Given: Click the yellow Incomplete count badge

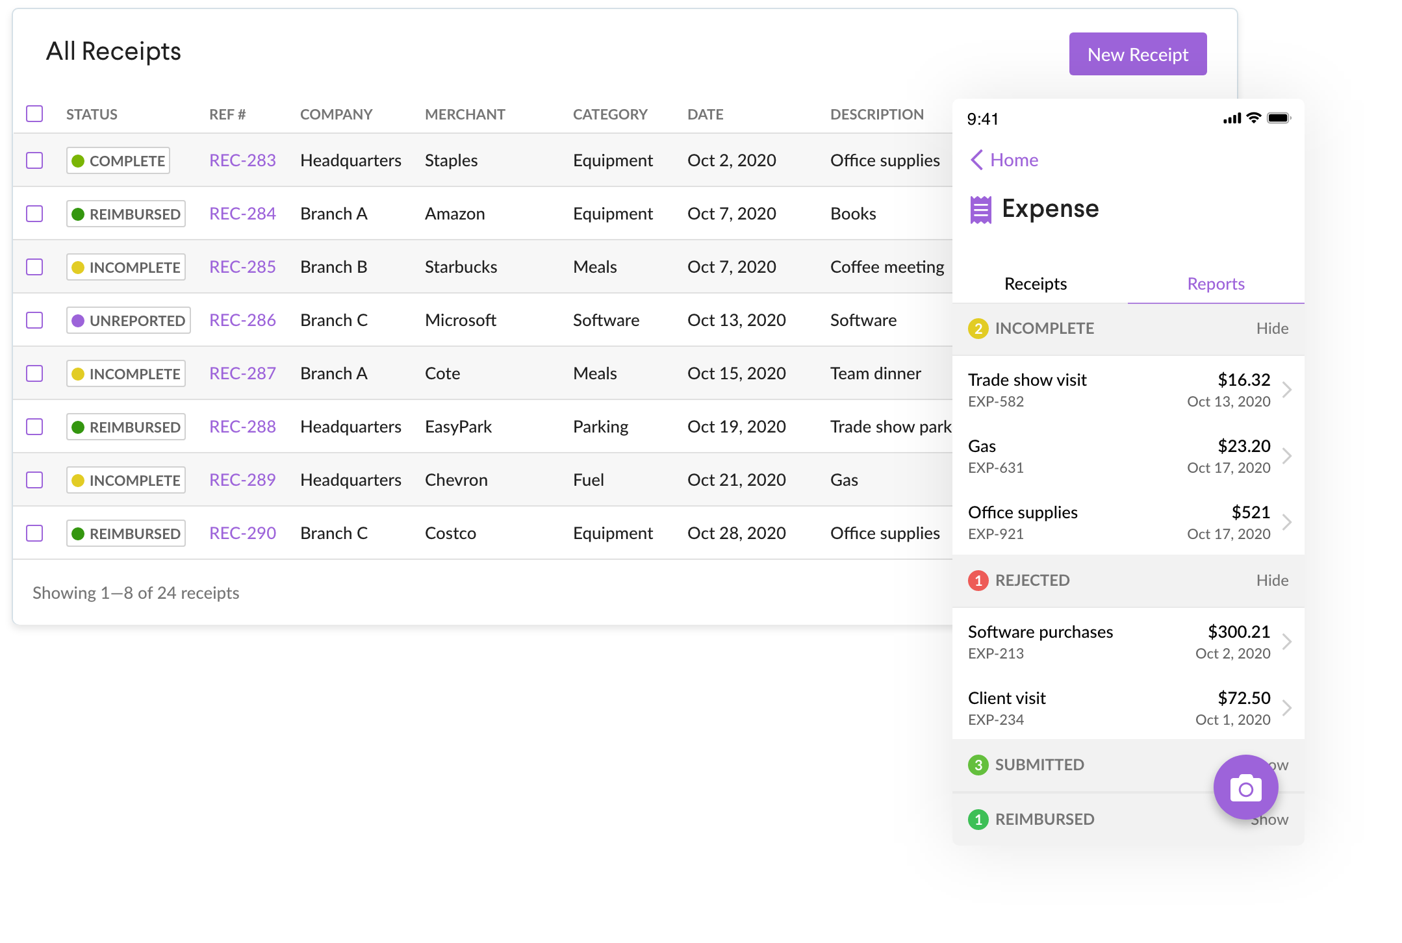Looking at the screenshot, I should (978, 329).
